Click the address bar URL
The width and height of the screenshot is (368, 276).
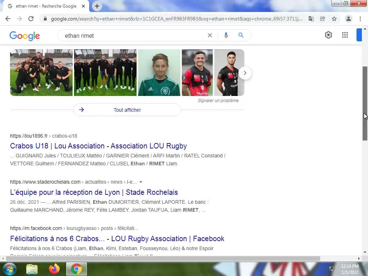click(176, 19)
